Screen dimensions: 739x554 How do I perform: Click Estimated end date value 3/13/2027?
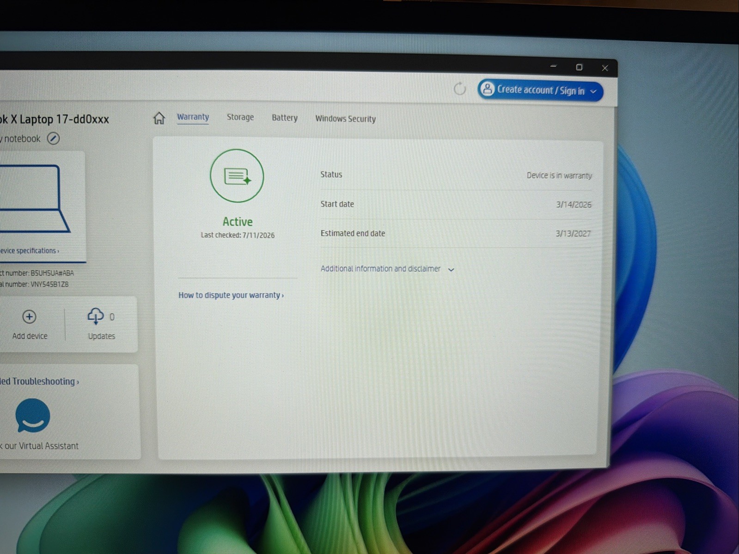tap(573, 234)
